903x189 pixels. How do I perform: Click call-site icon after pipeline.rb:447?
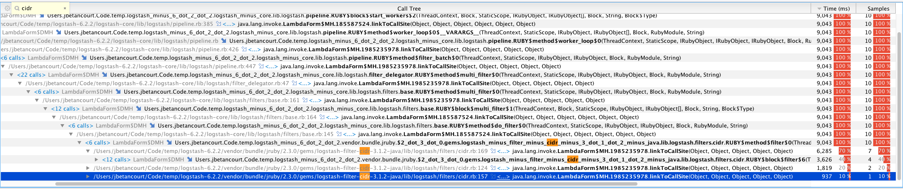point(261,67)
